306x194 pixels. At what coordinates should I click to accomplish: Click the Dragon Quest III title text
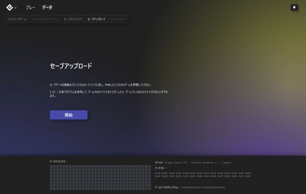pyautogui.click(x=198, y=163)
